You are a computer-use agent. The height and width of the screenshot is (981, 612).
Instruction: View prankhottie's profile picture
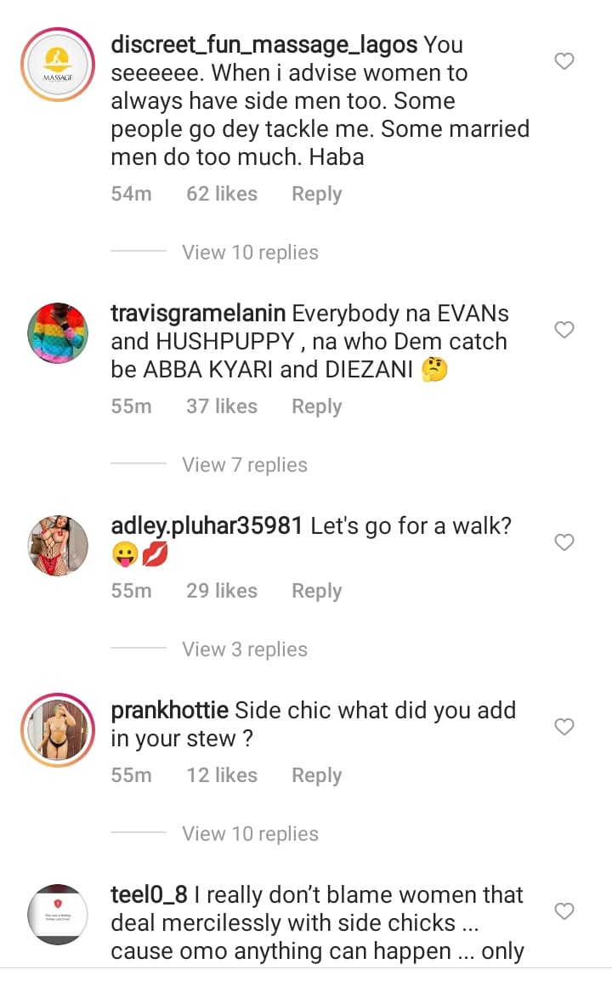(59, 730)
